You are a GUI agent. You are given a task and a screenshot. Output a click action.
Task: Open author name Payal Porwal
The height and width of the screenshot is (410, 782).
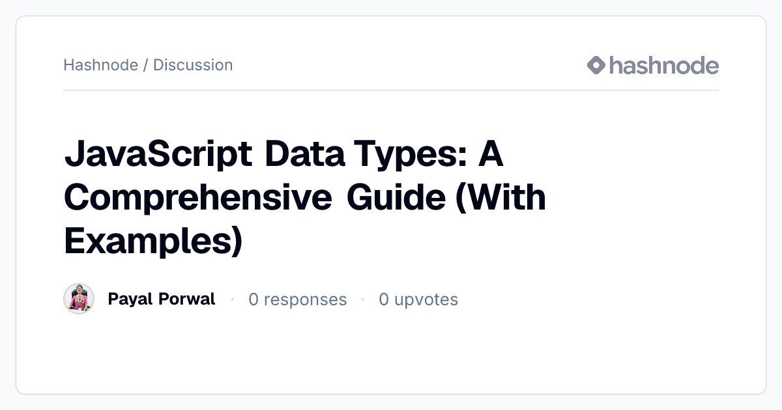[x=161, y=299]
